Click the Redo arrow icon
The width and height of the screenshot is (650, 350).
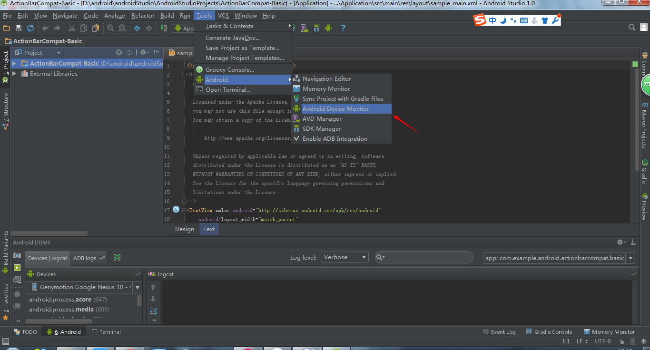(58, 29)
